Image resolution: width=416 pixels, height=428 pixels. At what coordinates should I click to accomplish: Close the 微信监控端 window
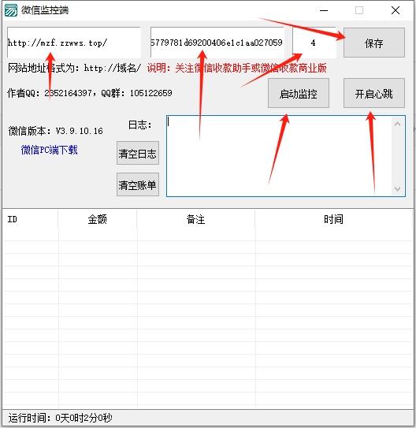coord(396,11)
